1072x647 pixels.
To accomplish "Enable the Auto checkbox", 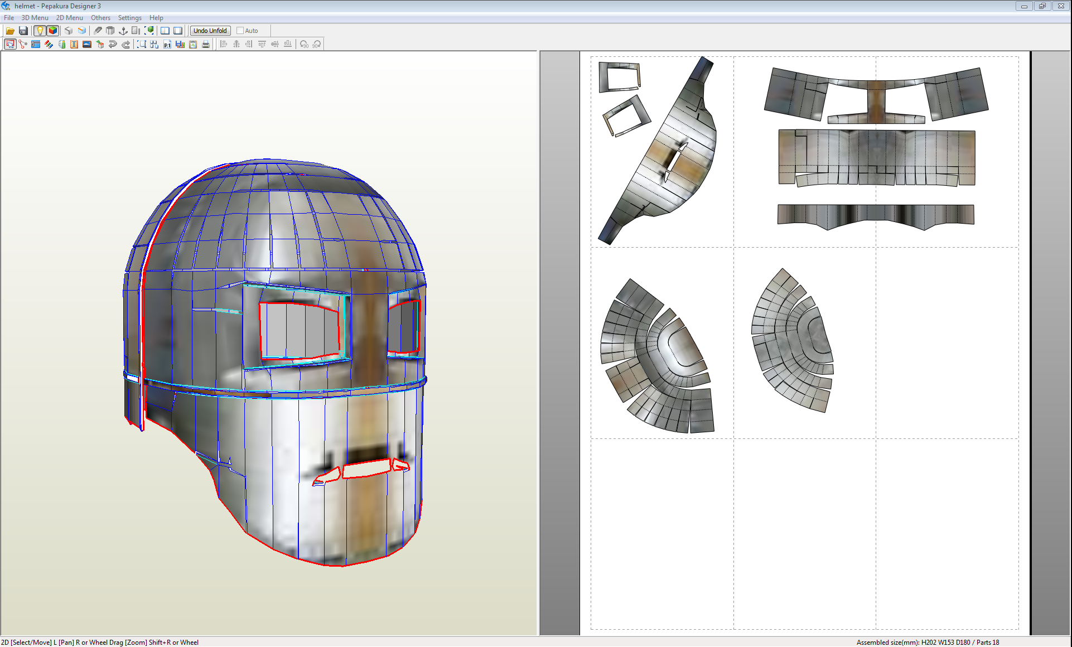I will coord(240,31).
